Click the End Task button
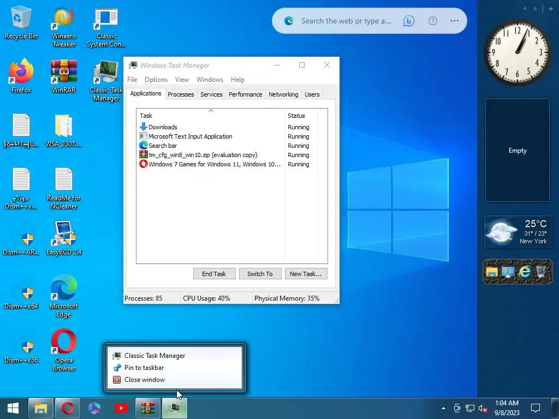Screen dimensions: 559x419 [214, 274]
